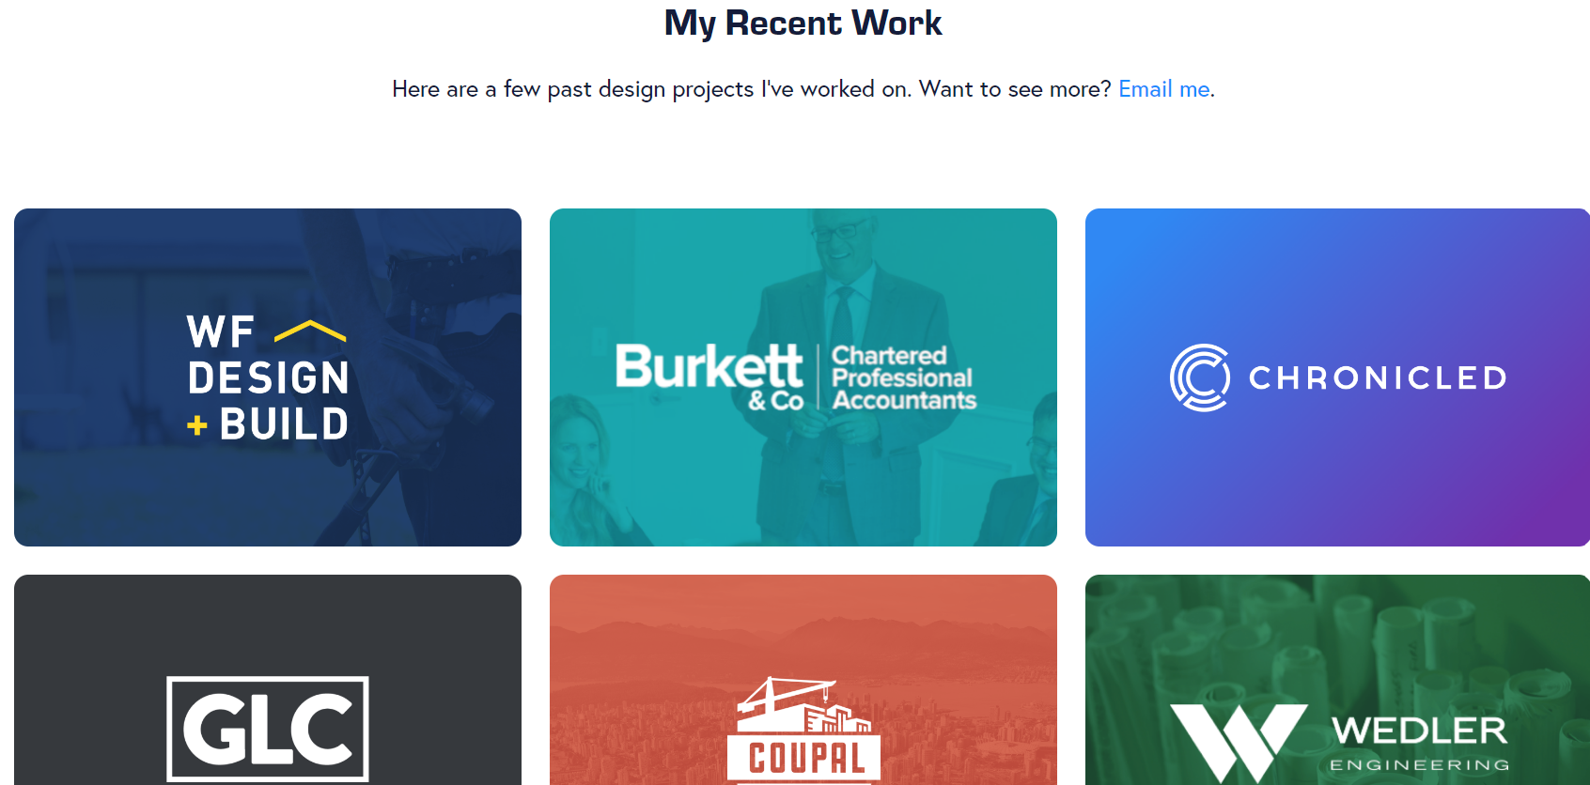
Task: Click the "My Recent Work" heading
Action: [803, 23]
